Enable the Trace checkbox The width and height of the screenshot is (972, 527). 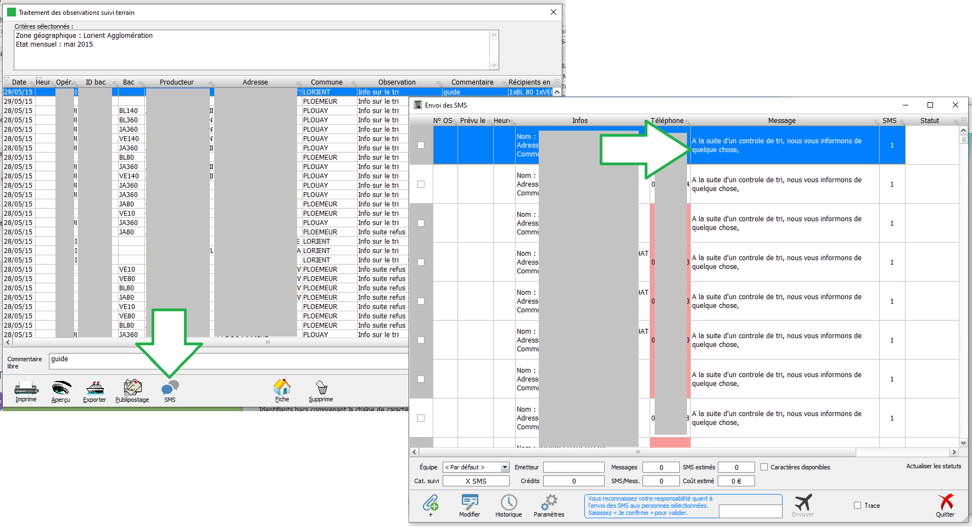click(857, 506)
